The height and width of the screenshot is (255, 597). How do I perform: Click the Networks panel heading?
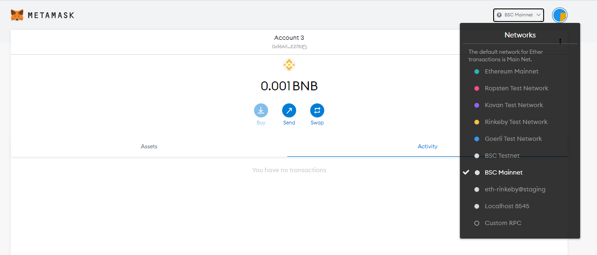520,35
